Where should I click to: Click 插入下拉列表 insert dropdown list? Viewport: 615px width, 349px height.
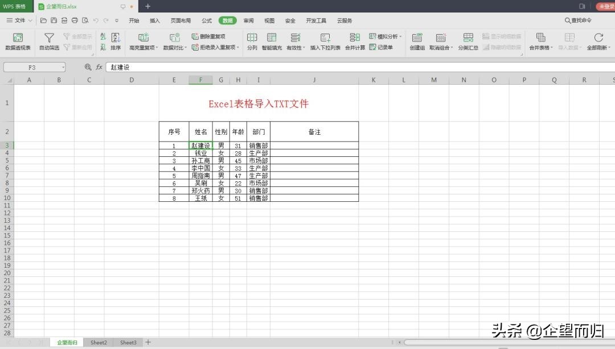(325, 41)
